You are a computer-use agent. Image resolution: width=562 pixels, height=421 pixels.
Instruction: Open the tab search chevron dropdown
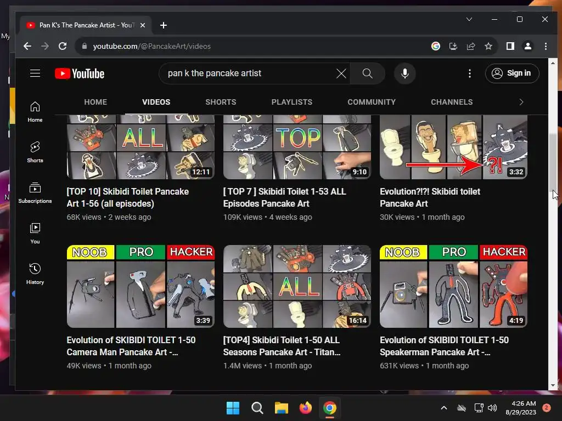pos(469,19)
